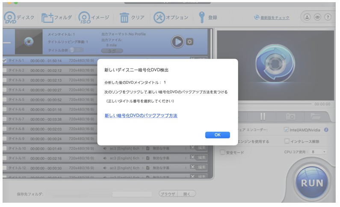Open the audio track dropdown in タイトル10

coord(143,148)
